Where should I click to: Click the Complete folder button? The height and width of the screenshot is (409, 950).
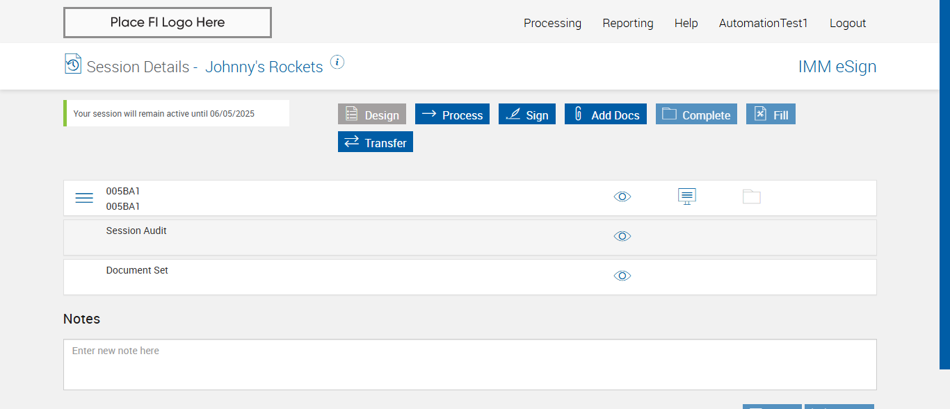tap(696, 115)
